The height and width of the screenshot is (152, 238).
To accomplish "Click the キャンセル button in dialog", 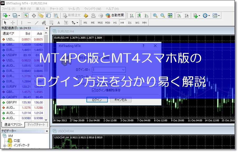I will [121, 100].
